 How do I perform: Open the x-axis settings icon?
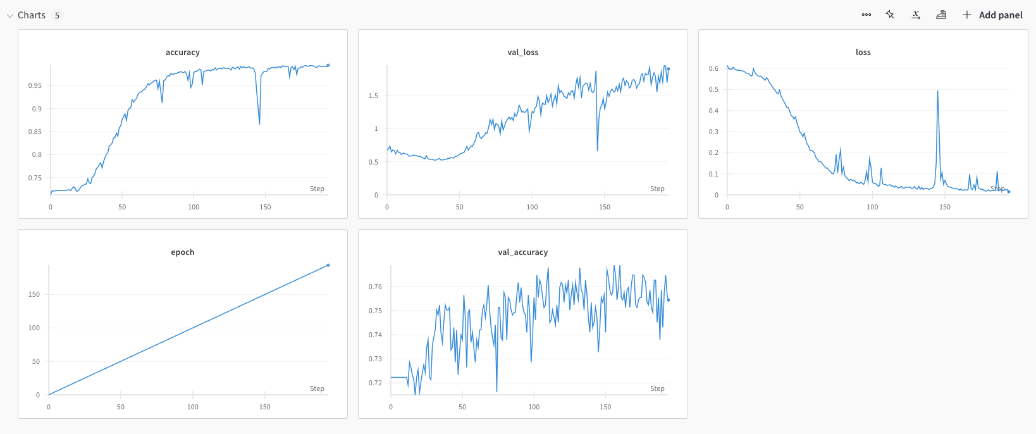(x=916, y=15)
